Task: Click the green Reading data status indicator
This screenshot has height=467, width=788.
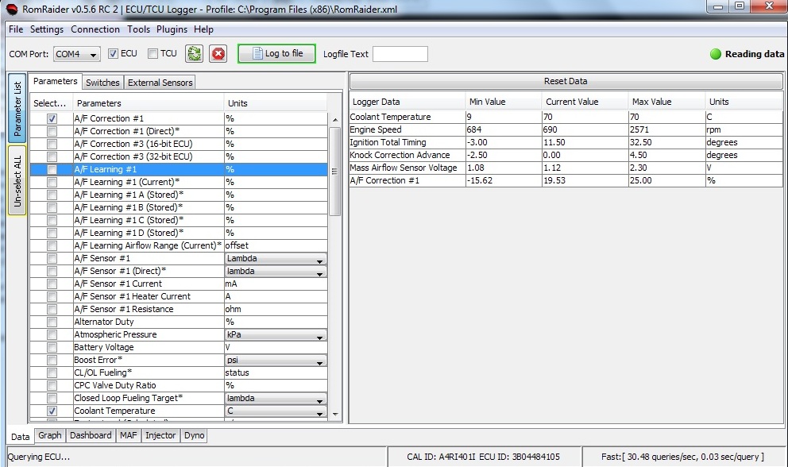Action: [x=716, y=54]
